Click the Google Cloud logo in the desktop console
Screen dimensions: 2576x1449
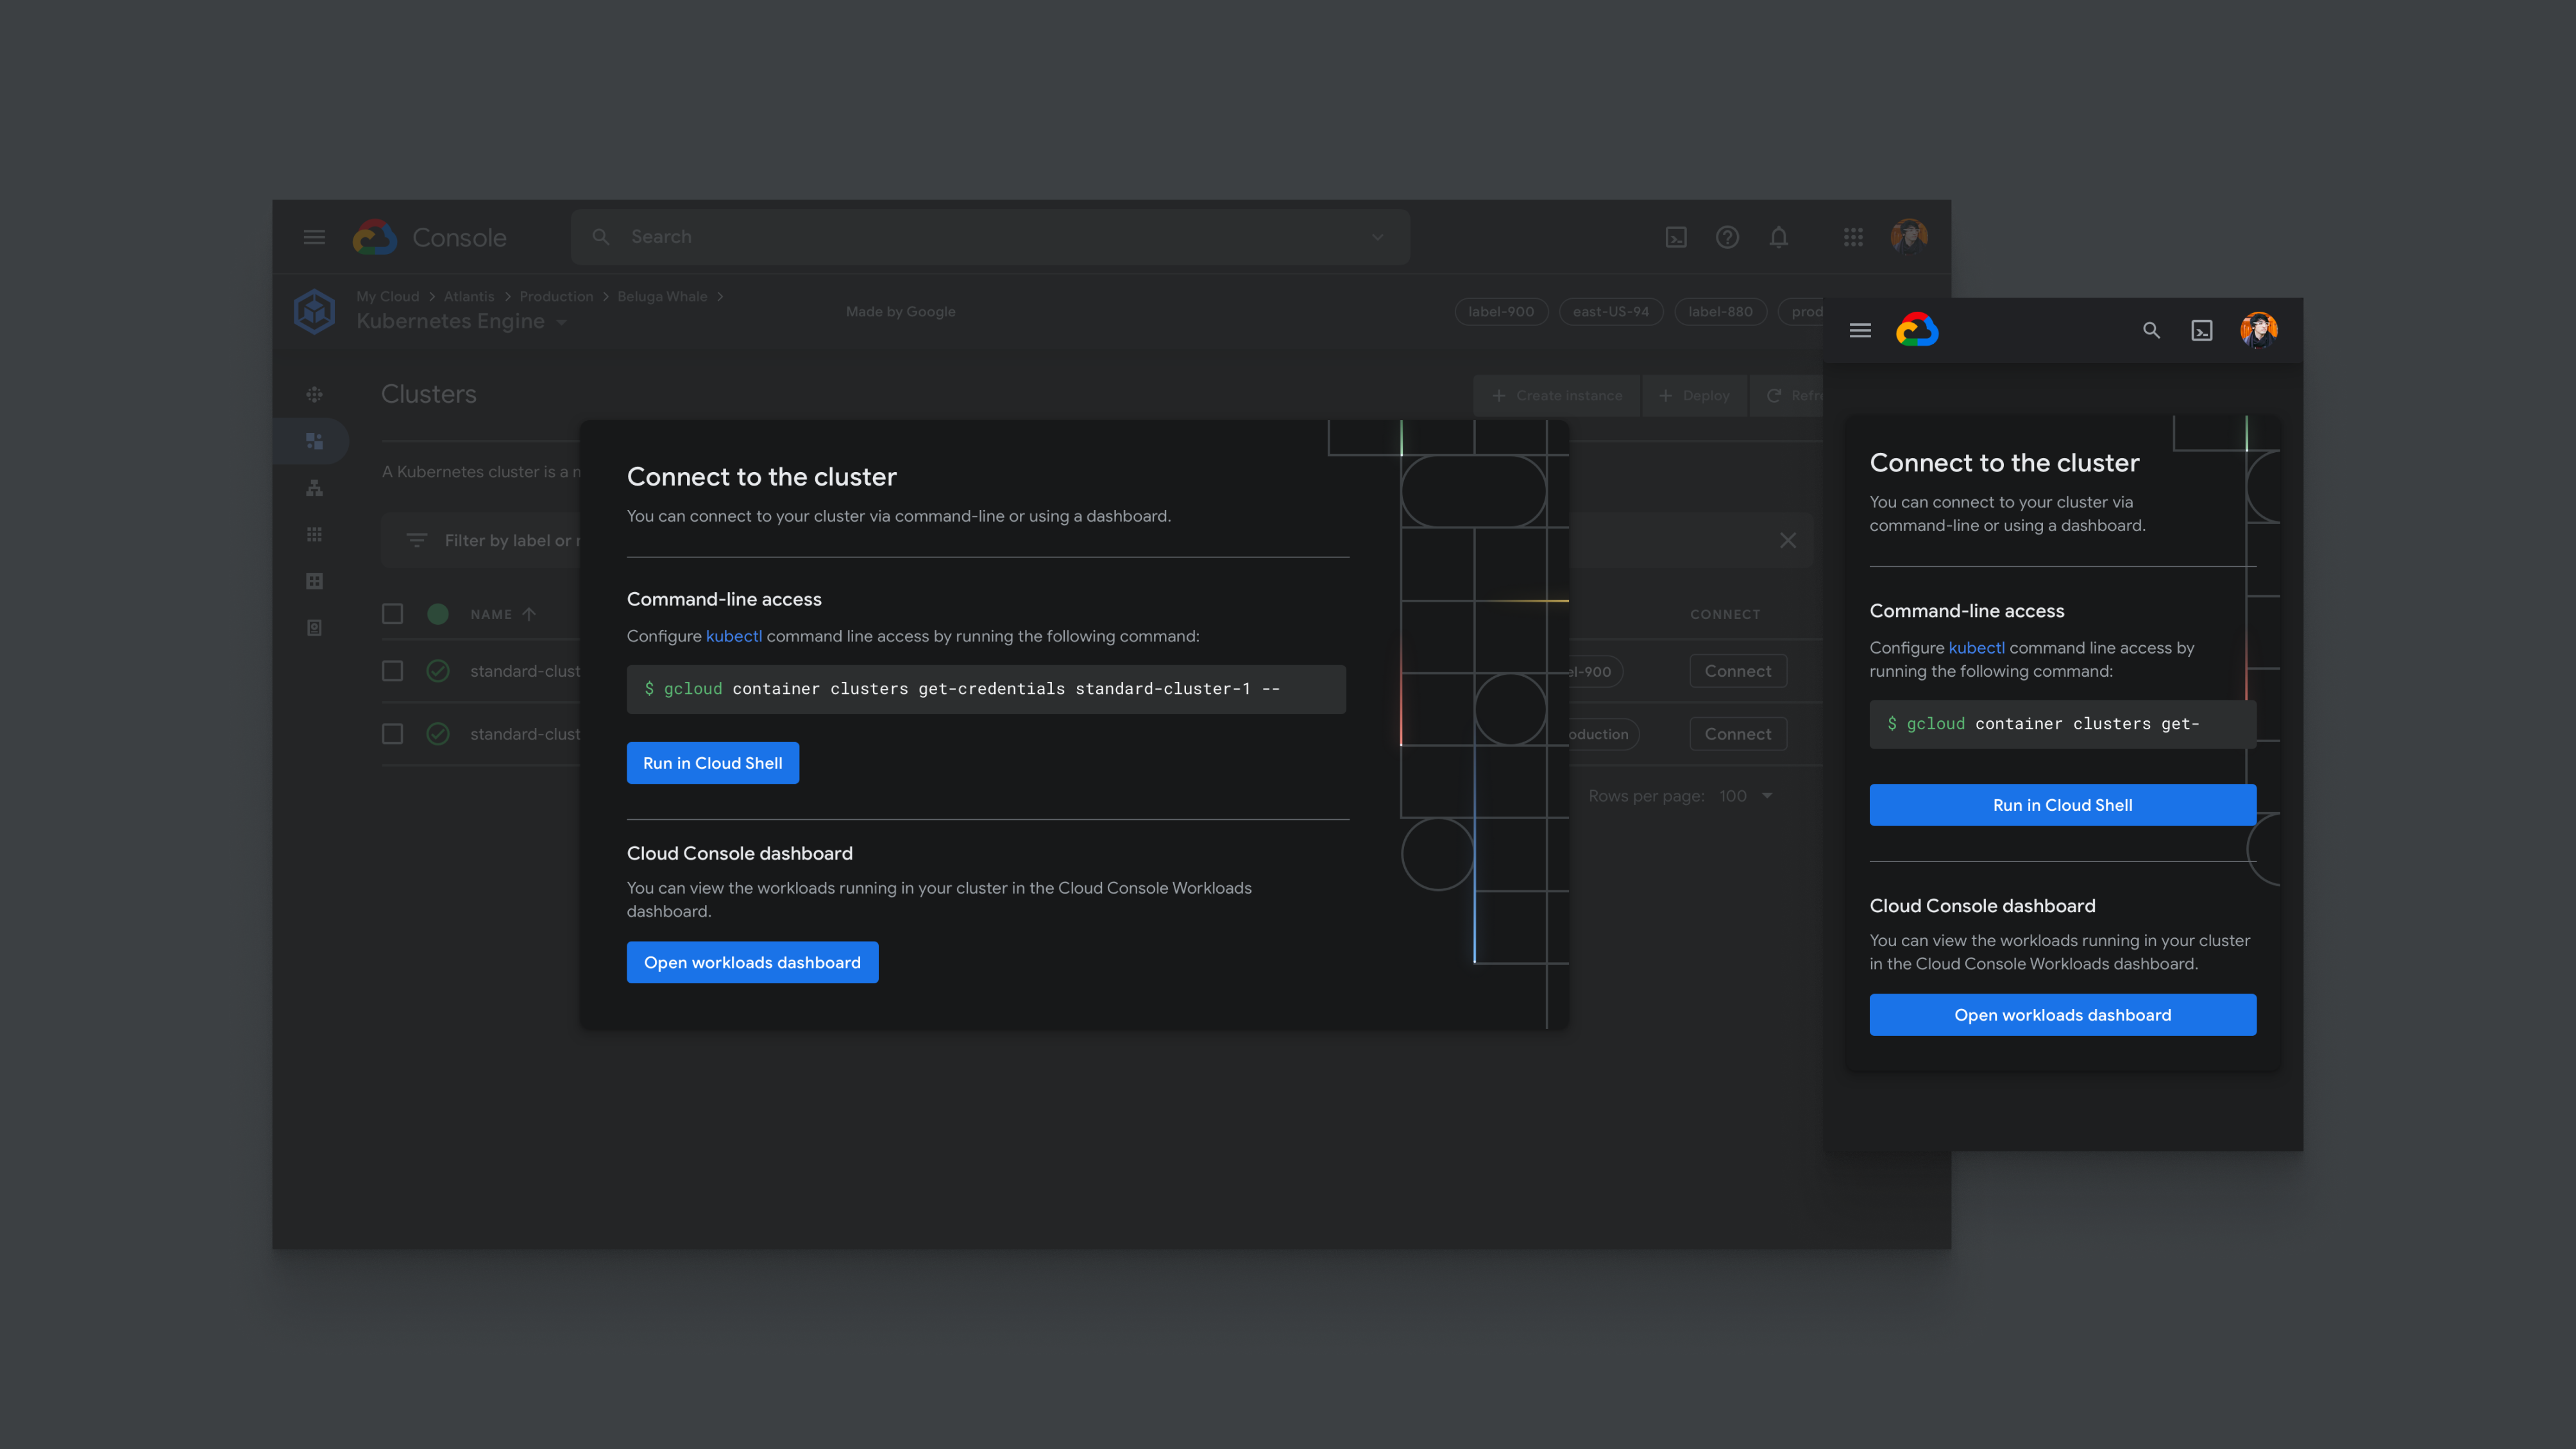coord(375,237)
